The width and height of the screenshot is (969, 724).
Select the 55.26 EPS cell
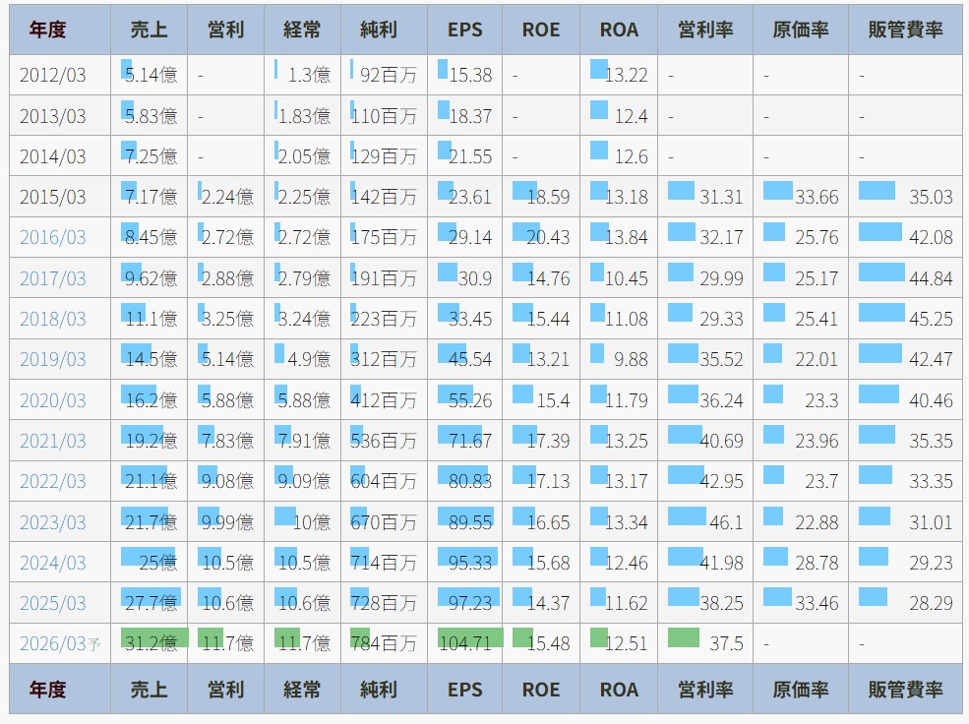coord(464,400)
